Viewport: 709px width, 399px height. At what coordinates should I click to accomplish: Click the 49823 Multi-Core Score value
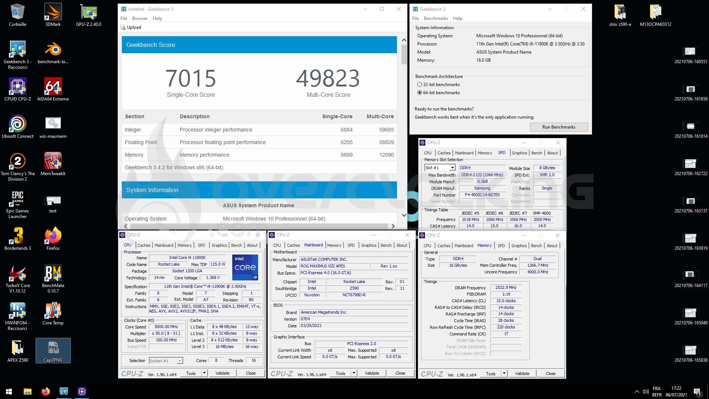pyautogui.click(x=328, y=78)
